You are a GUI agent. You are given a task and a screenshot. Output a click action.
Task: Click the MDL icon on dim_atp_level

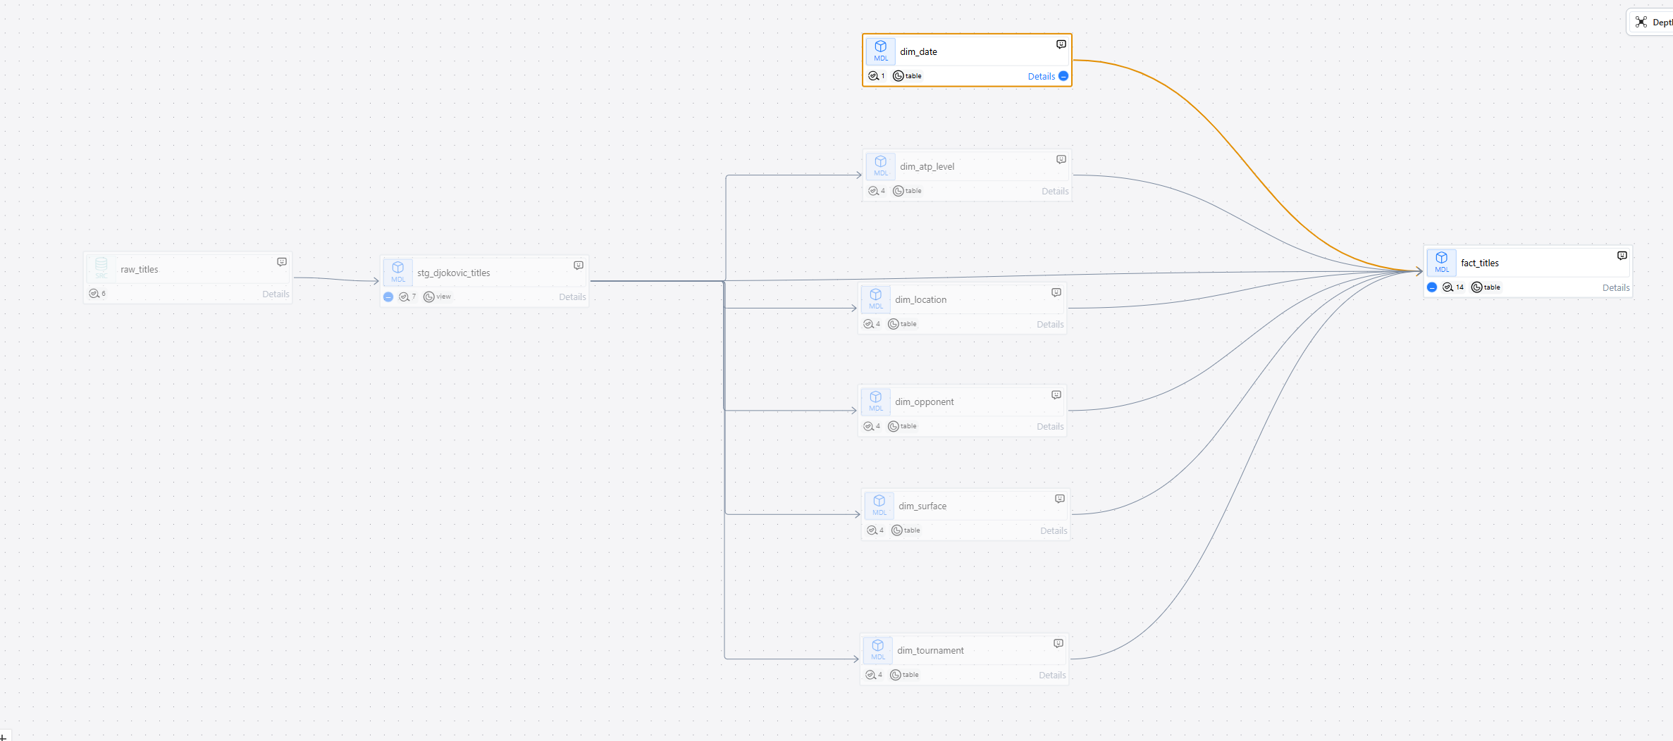pyautogui.click(x=880, y=166)
